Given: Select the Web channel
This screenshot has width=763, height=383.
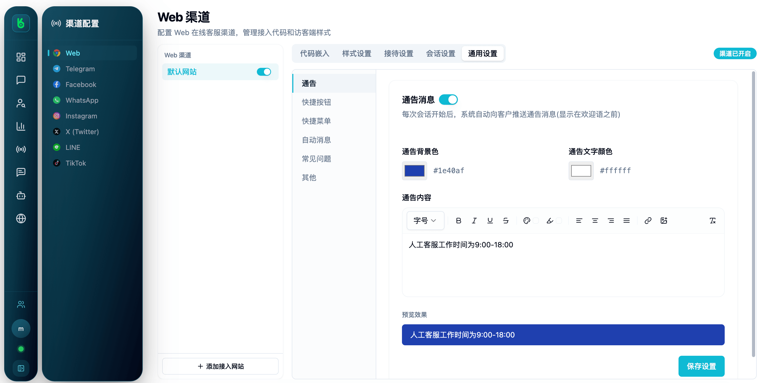Looking at the screenshot, I should point(92,53).
